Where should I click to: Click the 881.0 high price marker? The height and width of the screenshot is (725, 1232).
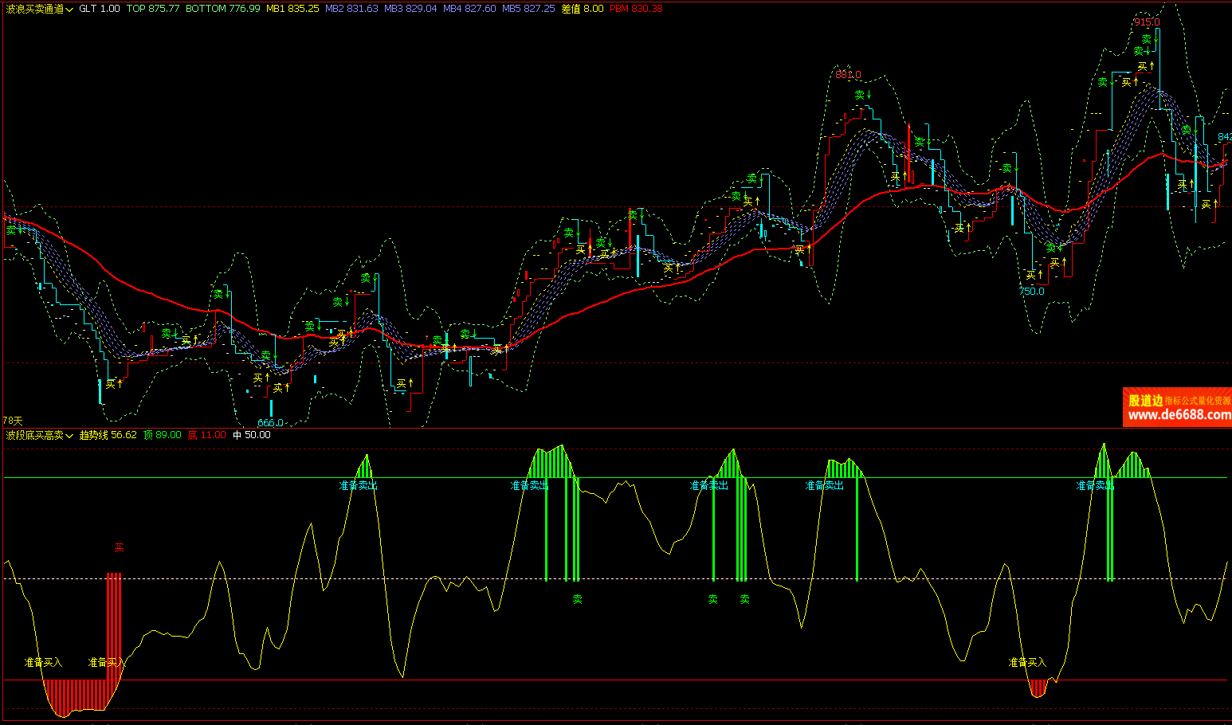(x=848, y=75)
